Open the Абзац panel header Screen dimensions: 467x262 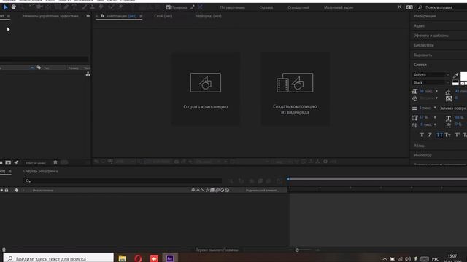[x=419, y=146]
